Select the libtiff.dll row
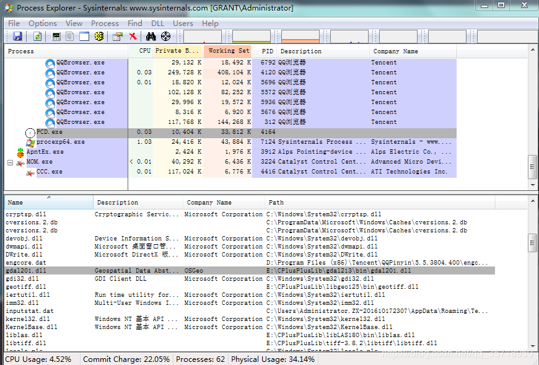Image resolution: width=539 pixels, height=365 pixels. 250,343
